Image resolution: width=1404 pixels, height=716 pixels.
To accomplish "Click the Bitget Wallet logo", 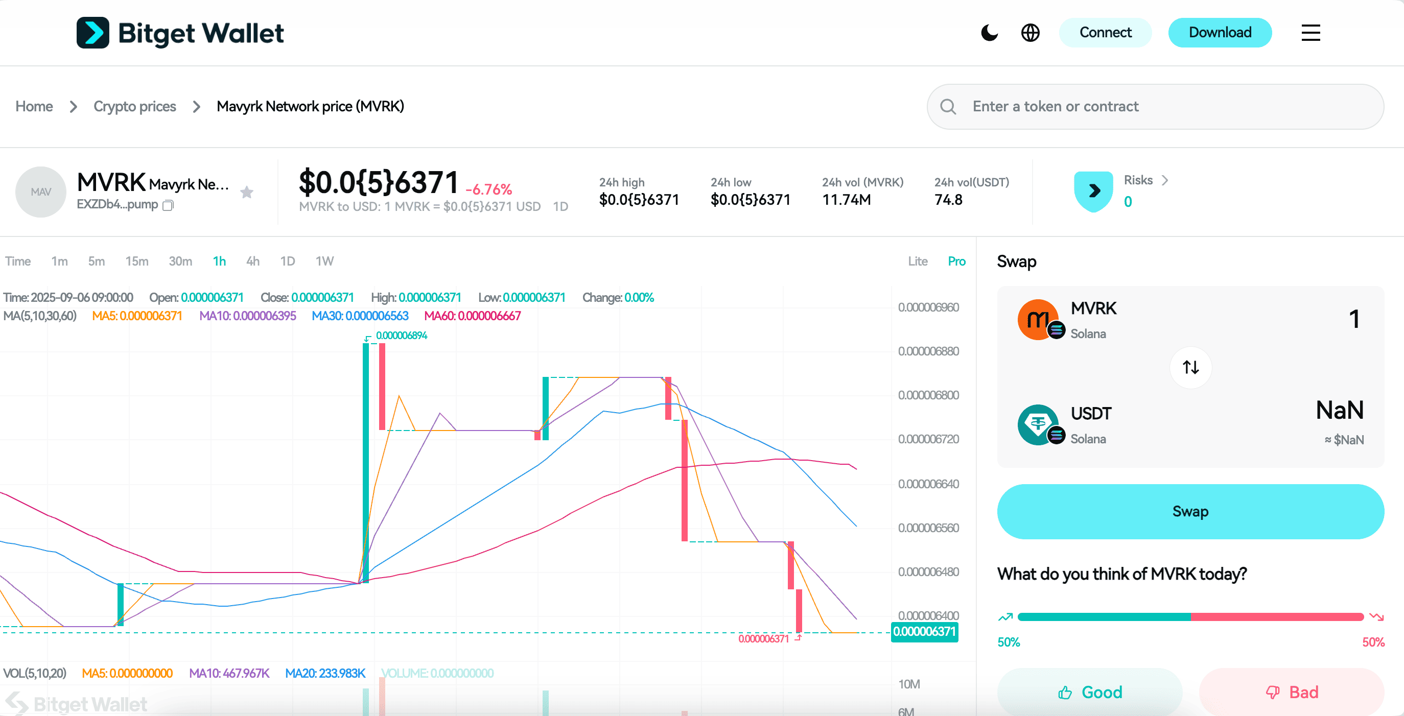I will (180, 33).
